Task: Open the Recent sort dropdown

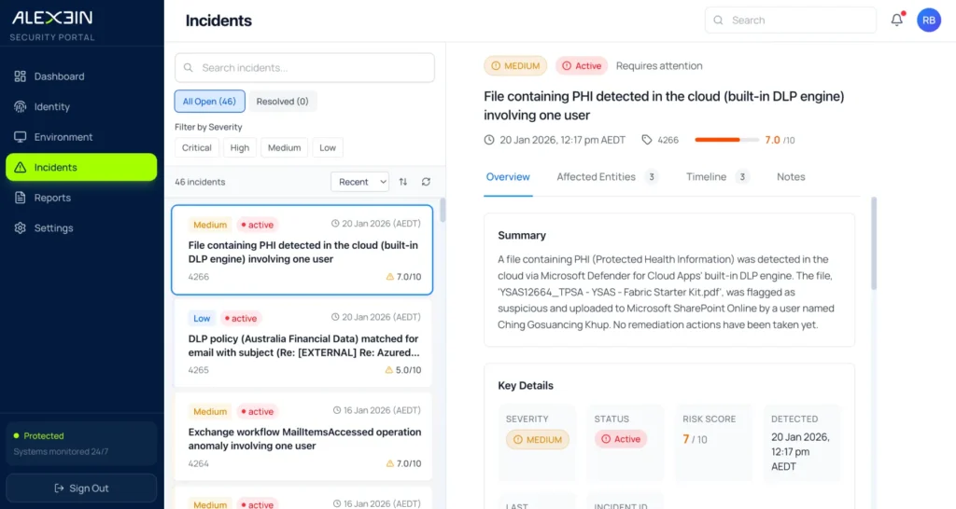Action: click(359, 182)
